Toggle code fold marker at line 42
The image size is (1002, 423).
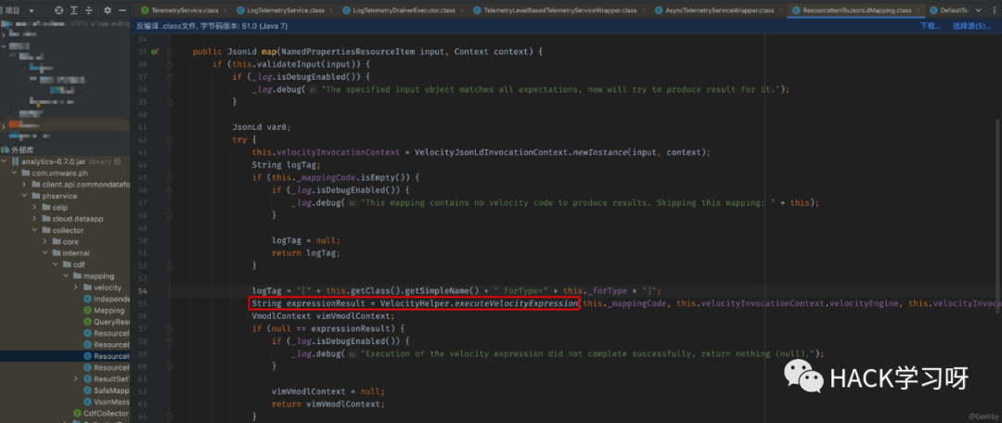pyautogui.click(x=170, y=139)
